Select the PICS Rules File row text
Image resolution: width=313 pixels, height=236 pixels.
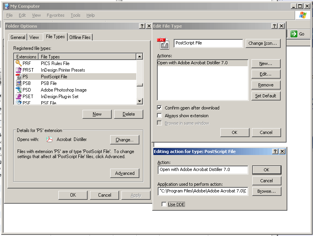pos(55,63)
